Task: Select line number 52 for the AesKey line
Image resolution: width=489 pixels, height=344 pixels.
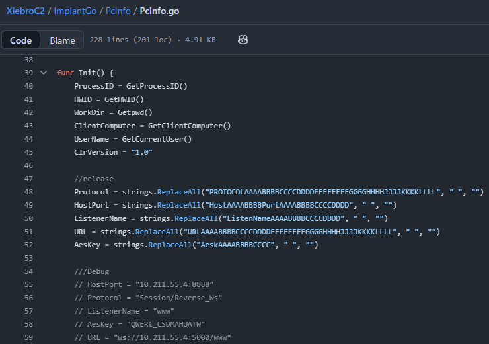Action: pyautogui.click(x=28, y=245)
